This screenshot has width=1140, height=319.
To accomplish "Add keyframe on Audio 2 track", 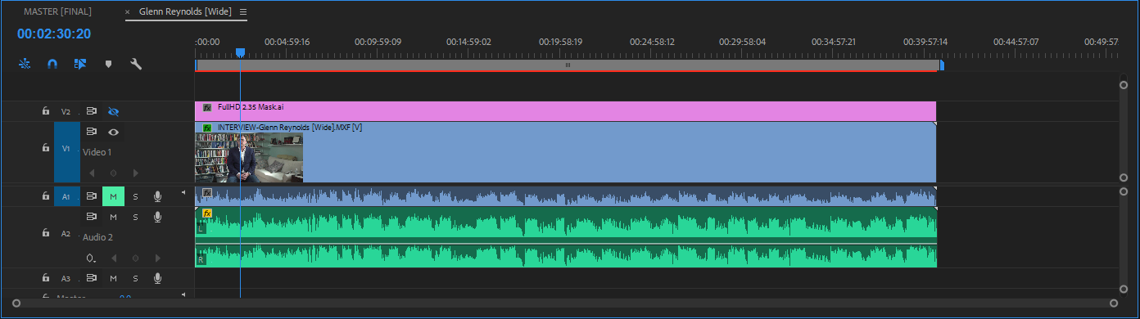I will 136,258.
